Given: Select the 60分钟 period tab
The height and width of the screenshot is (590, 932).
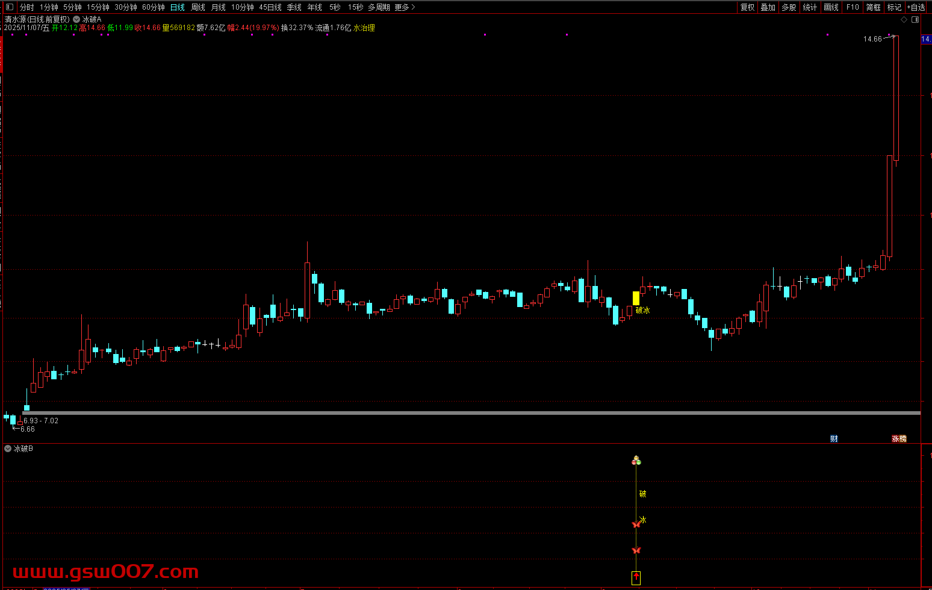Looking at the screenshot, I should click(x=154, y=7).
